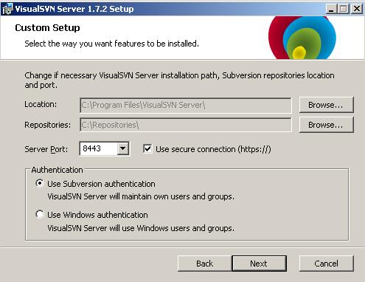Viewport: 365px width, 282px height.
Task: Click the setup window title bar text
Action: [x=74, y=9]
